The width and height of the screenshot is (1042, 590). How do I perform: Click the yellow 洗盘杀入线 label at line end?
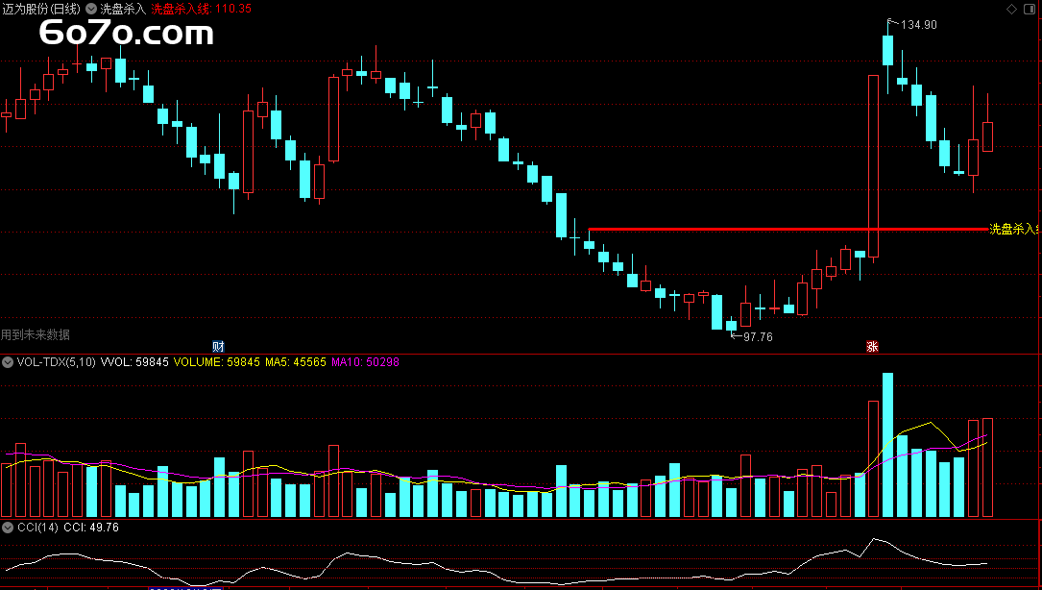click(x=1015, y=229)
